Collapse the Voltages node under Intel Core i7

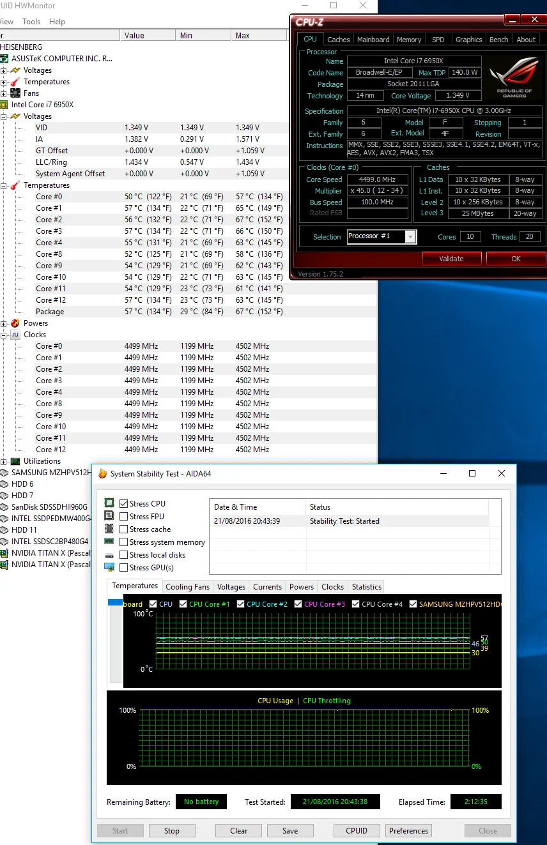(x=4, y=116)
